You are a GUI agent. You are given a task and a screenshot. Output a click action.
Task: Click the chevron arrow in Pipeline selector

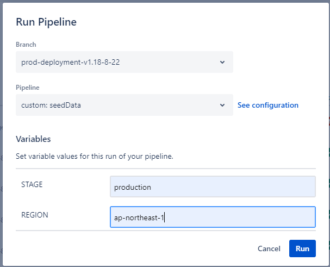[x=222, y=105]
